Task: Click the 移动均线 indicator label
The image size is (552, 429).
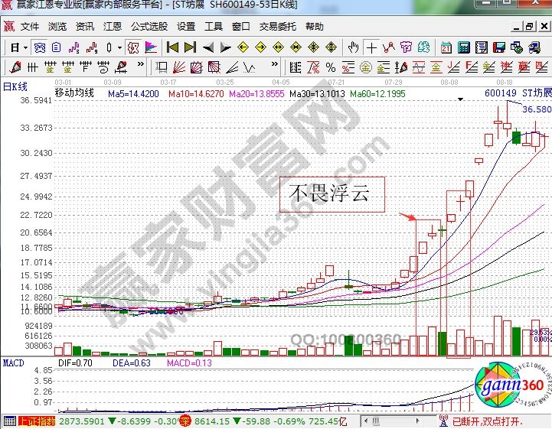Action: click(x=73, y=93)
